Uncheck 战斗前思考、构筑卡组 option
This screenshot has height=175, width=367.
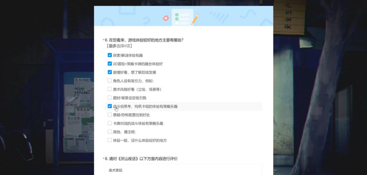coord(110,106)
